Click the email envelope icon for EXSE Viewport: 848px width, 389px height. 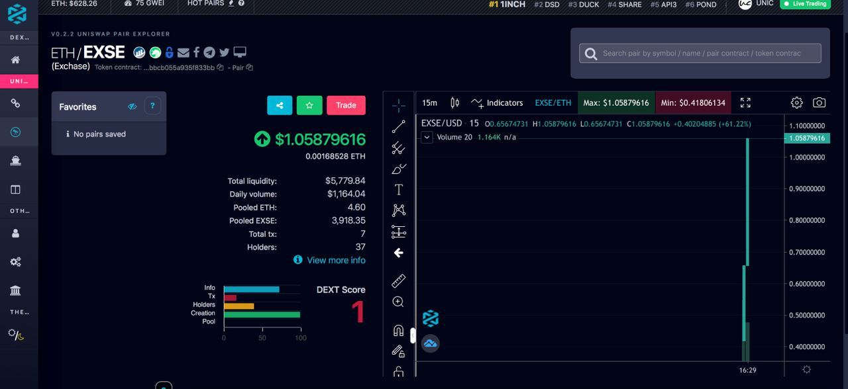(x=184, y=52)
